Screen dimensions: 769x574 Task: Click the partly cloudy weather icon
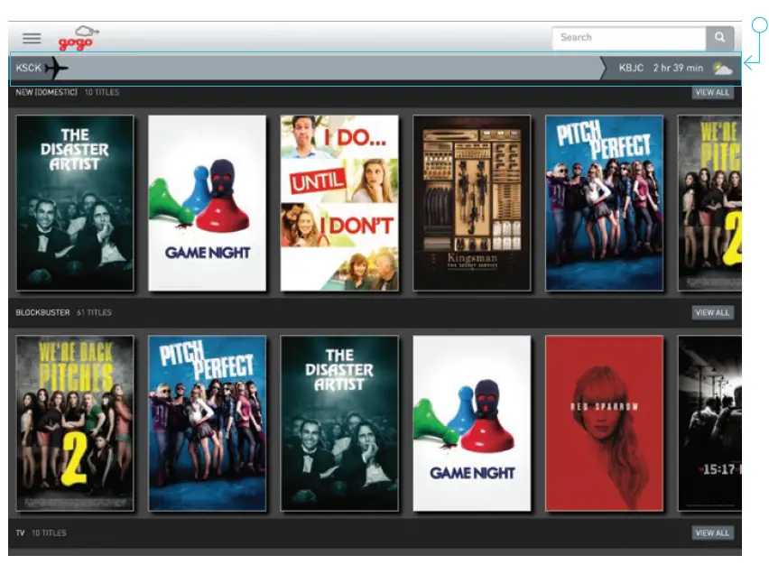tap(723, 69)
